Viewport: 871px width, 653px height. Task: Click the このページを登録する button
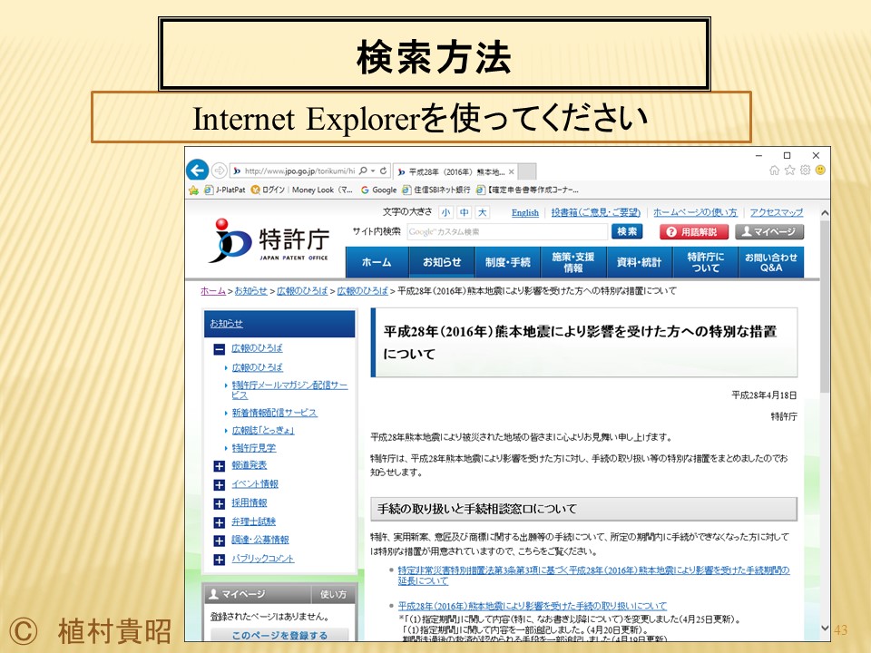pyautogui.click(x=279, y=635)
